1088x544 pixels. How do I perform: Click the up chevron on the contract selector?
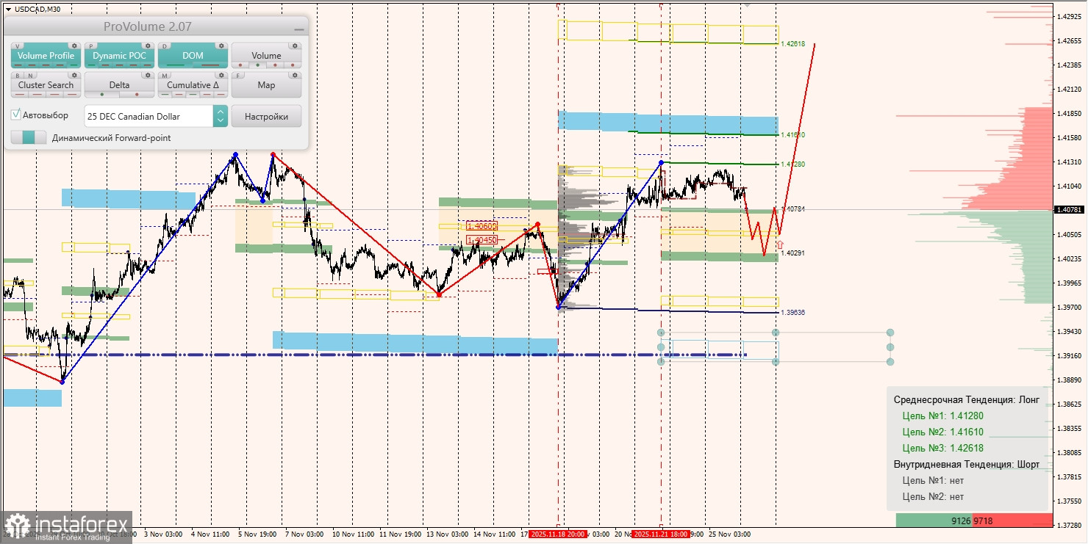click(x=221, y=112)
